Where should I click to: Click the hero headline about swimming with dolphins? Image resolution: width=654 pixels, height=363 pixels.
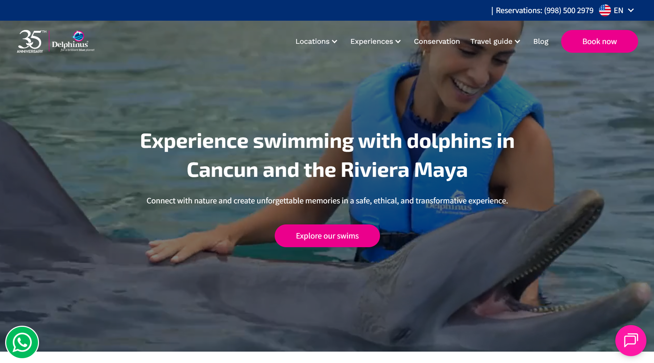[327, 155]
